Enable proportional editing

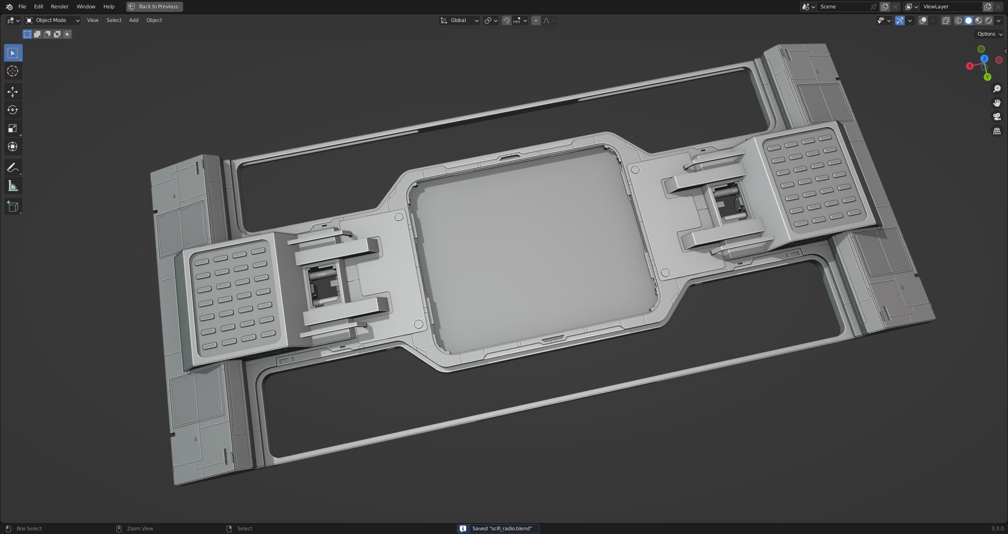point(535,20)
